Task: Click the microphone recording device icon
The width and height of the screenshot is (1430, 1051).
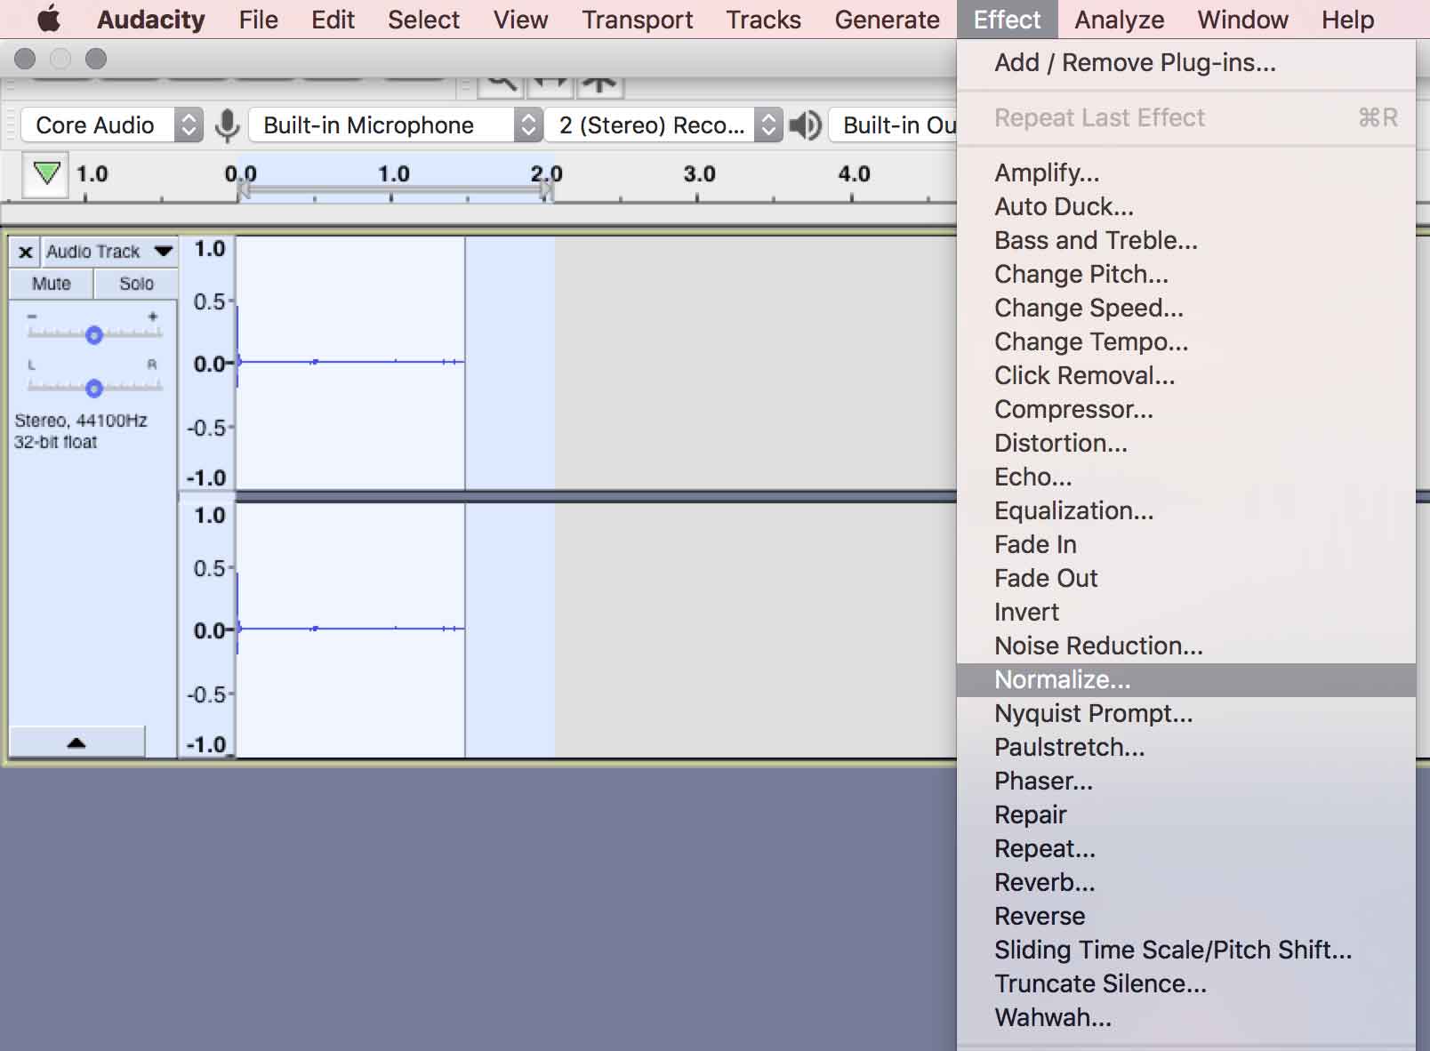Action: [227, 125]
